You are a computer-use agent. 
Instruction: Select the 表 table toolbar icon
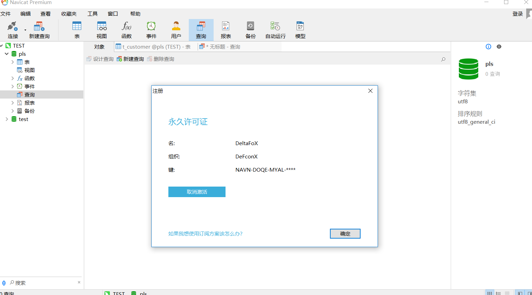click(x=77, y=30)
